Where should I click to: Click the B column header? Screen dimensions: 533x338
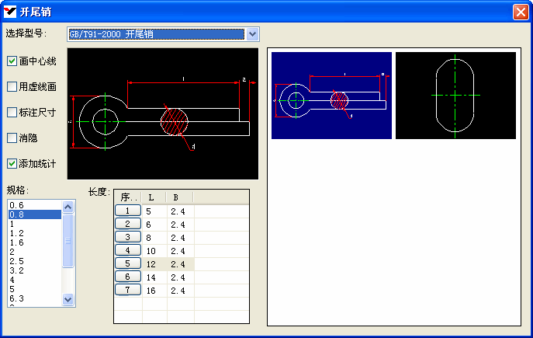pos(180,197)
